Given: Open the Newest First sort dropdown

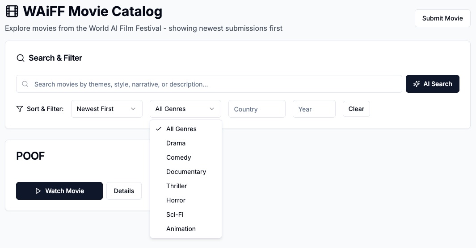Looking at the screenshot, I should tap(106, 109).
